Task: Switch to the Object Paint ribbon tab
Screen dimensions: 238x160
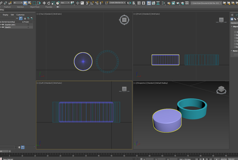Action: (35, 6)
